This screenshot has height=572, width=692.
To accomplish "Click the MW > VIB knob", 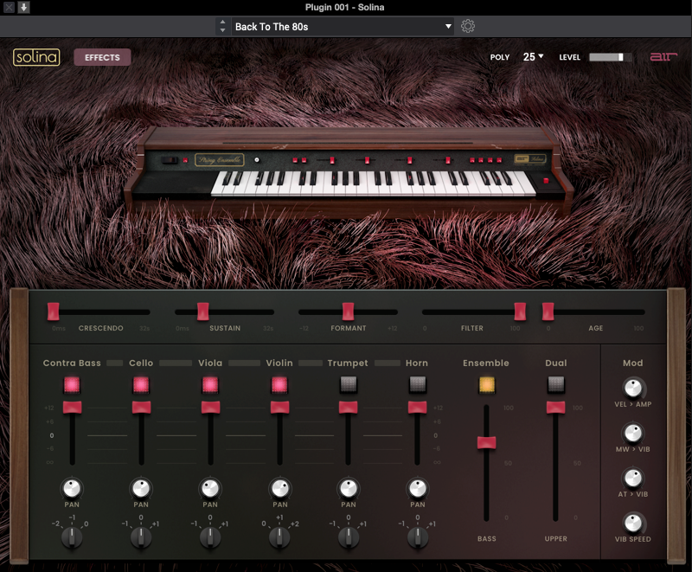I will tap(632, 431).
